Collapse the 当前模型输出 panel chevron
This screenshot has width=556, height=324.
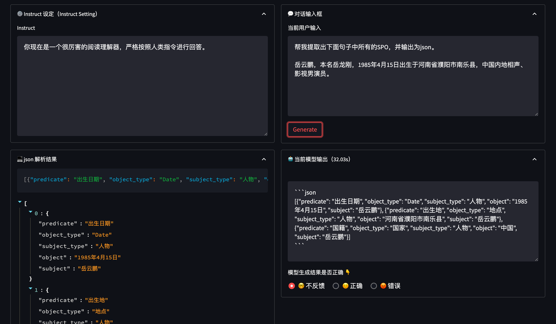[x=534, y=159]
